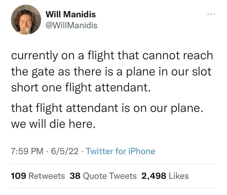Image resolution: width=227 pixels, height=195 pixels.
Task: Click the number 109 in the stats row
Action: pos(19,176)
